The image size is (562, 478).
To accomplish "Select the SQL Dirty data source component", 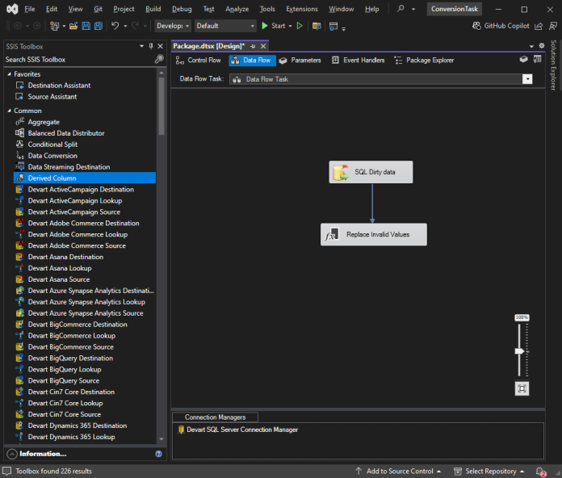I will [371, 172].
